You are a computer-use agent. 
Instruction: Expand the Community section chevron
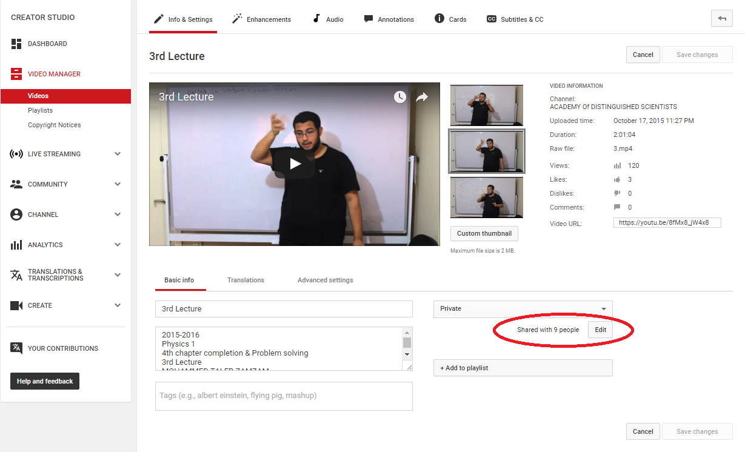coord(118,184)
